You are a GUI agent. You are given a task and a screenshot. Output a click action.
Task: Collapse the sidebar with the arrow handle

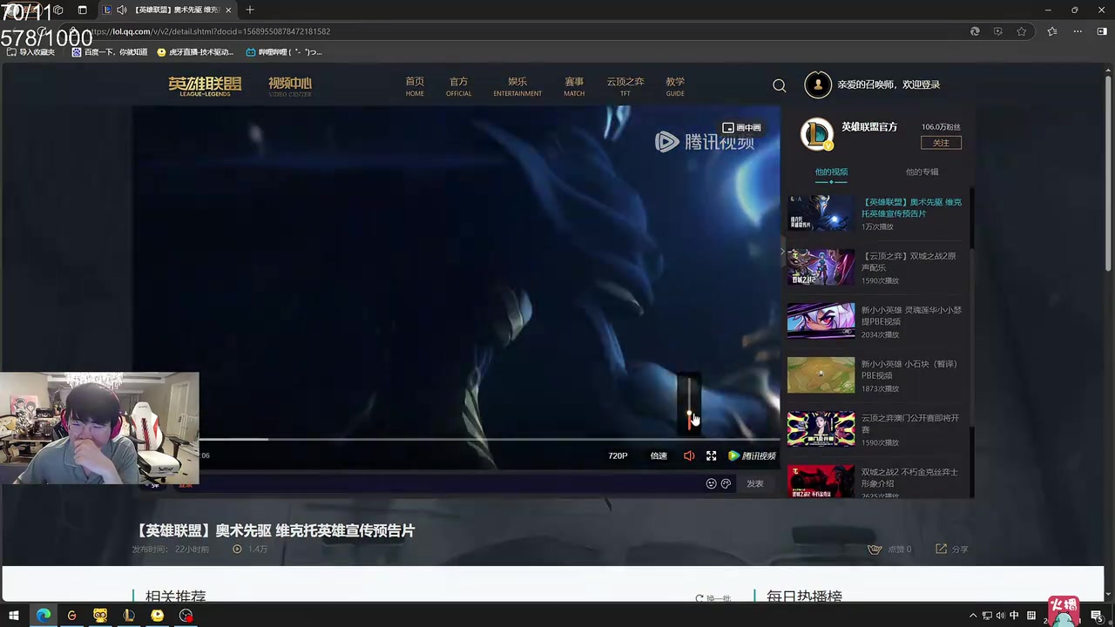click(782, 253)
